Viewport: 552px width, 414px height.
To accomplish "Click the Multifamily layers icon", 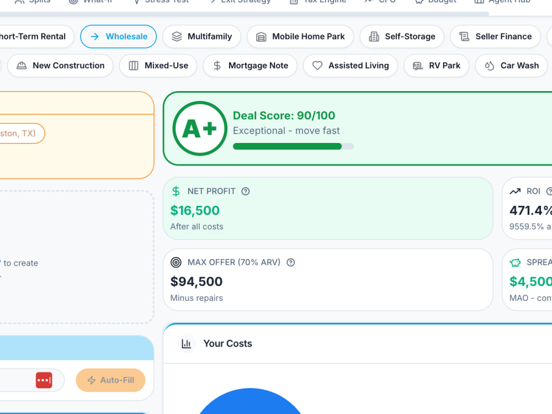I will 177,36.
